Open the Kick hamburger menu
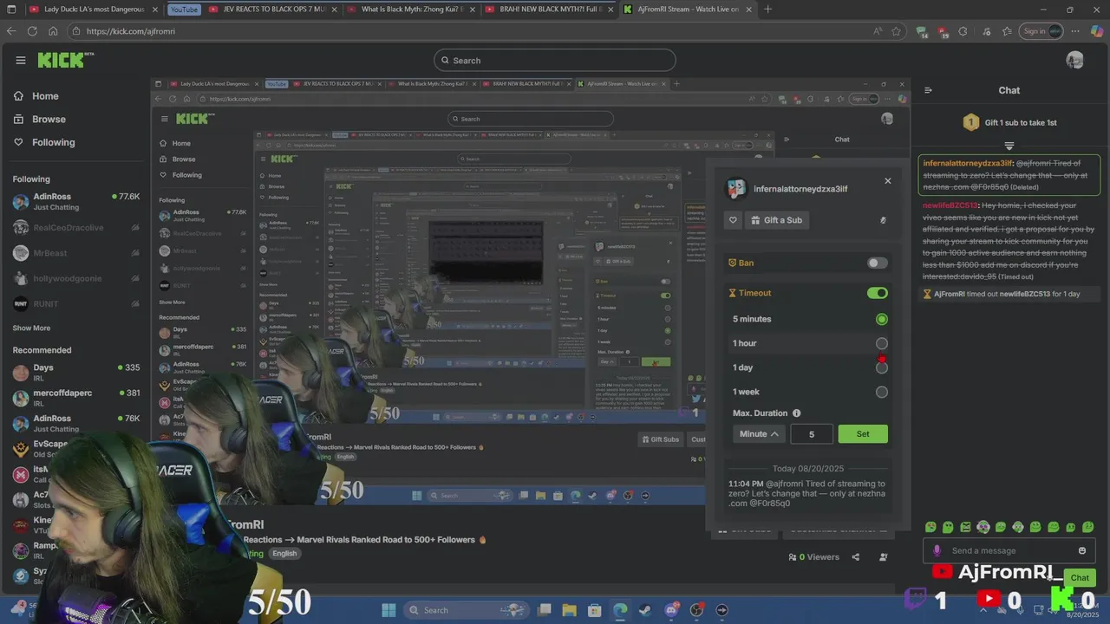The image size is (1110, 624). coord(20,60)
